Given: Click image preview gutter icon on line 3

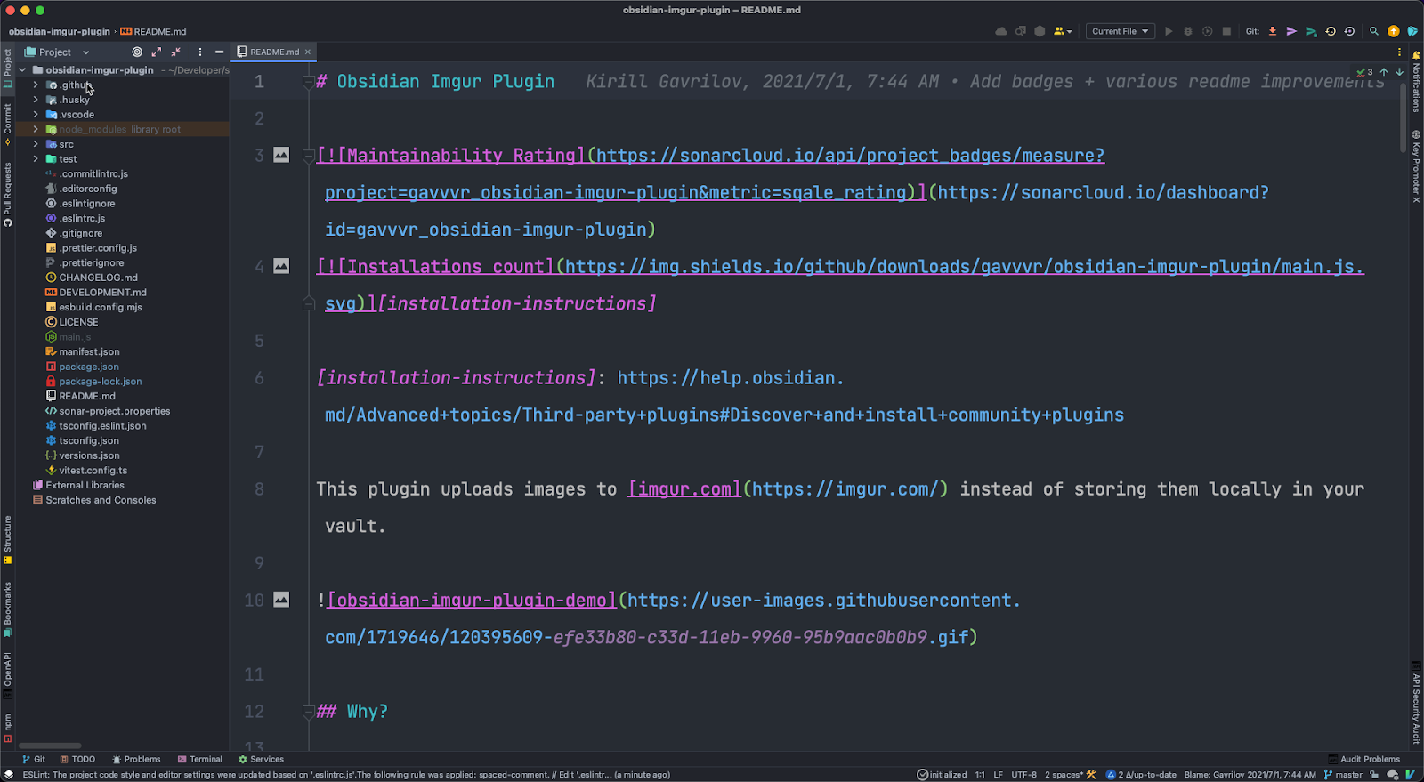Looking at the screenshot, I should pyautogui.click(x=281, y=155).
